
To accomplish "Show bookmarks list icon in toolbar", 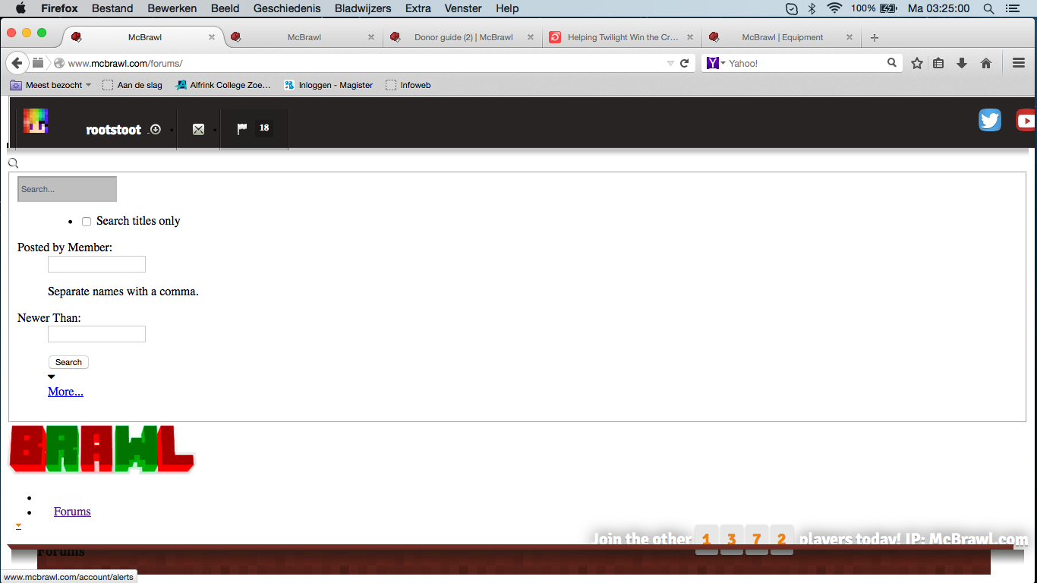I will tap(938, 63).
